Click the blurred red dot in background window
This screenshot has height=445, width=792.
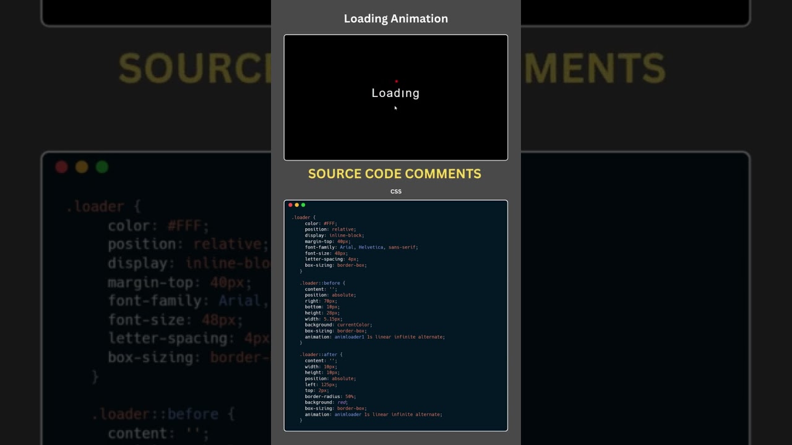[61, 167]
